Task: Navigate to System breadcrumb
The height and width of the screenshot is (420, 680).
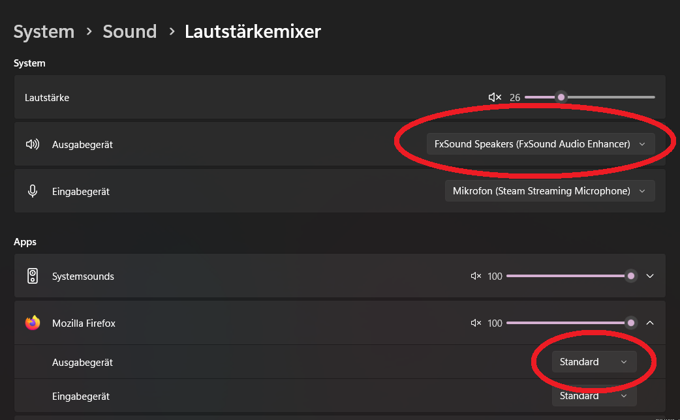Action: pyautogui.click(x=44, y=31)
